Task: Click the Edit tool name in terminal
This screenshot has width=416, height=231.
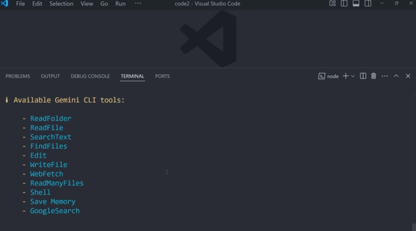Action: (38, 155)
